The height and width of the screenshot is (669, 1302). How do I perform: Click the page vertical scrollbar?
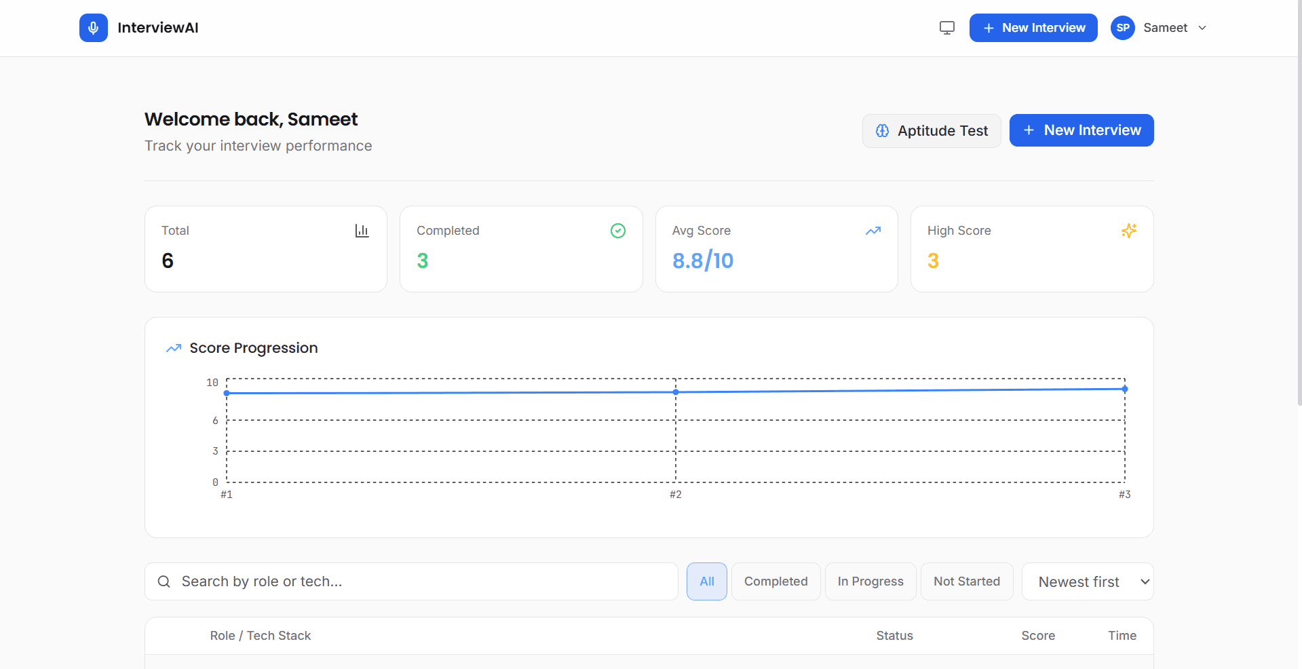click(x=1299, y=204)
